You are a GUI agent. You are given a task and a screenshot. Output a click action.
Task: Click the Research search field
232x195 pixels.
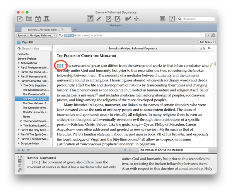coord(196,19)
